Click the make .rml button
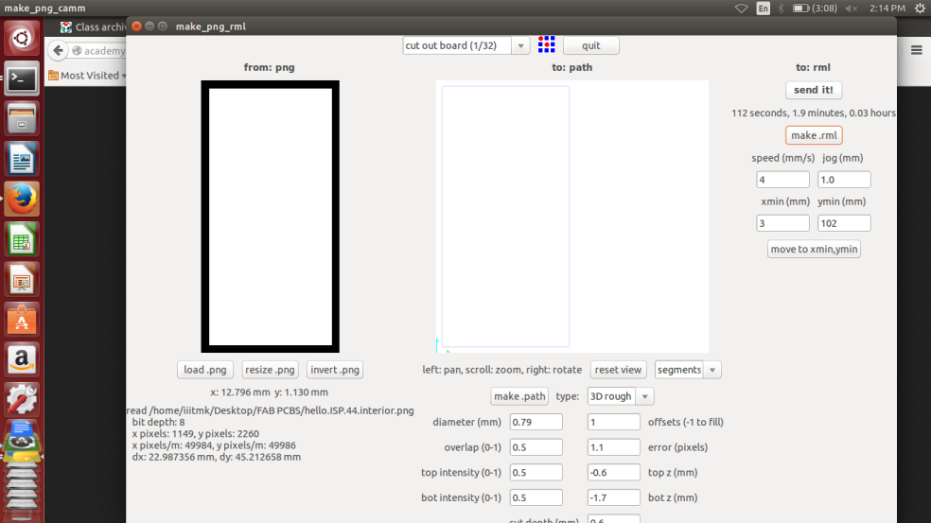This screenshot has width=931, height=523. (814, 135)
